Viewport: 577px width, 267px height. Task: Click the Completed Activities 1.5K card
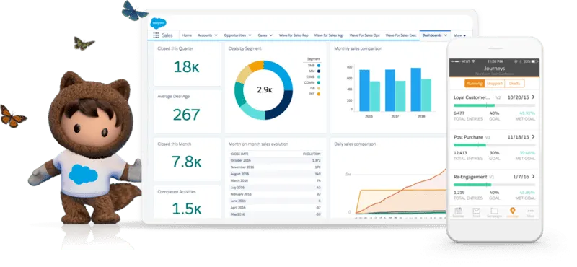tap(188, 202)
